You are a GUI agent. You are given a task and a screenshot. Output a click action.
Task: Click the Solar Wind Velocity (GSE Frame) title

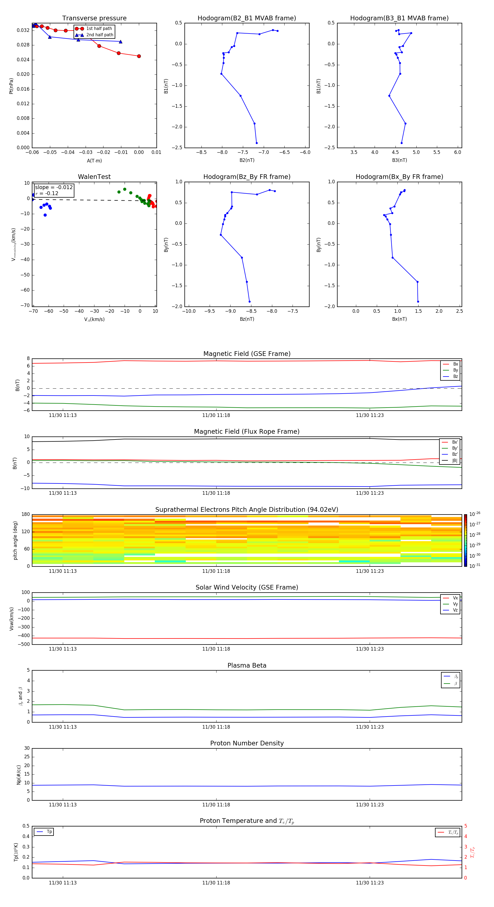pos(247,588)
